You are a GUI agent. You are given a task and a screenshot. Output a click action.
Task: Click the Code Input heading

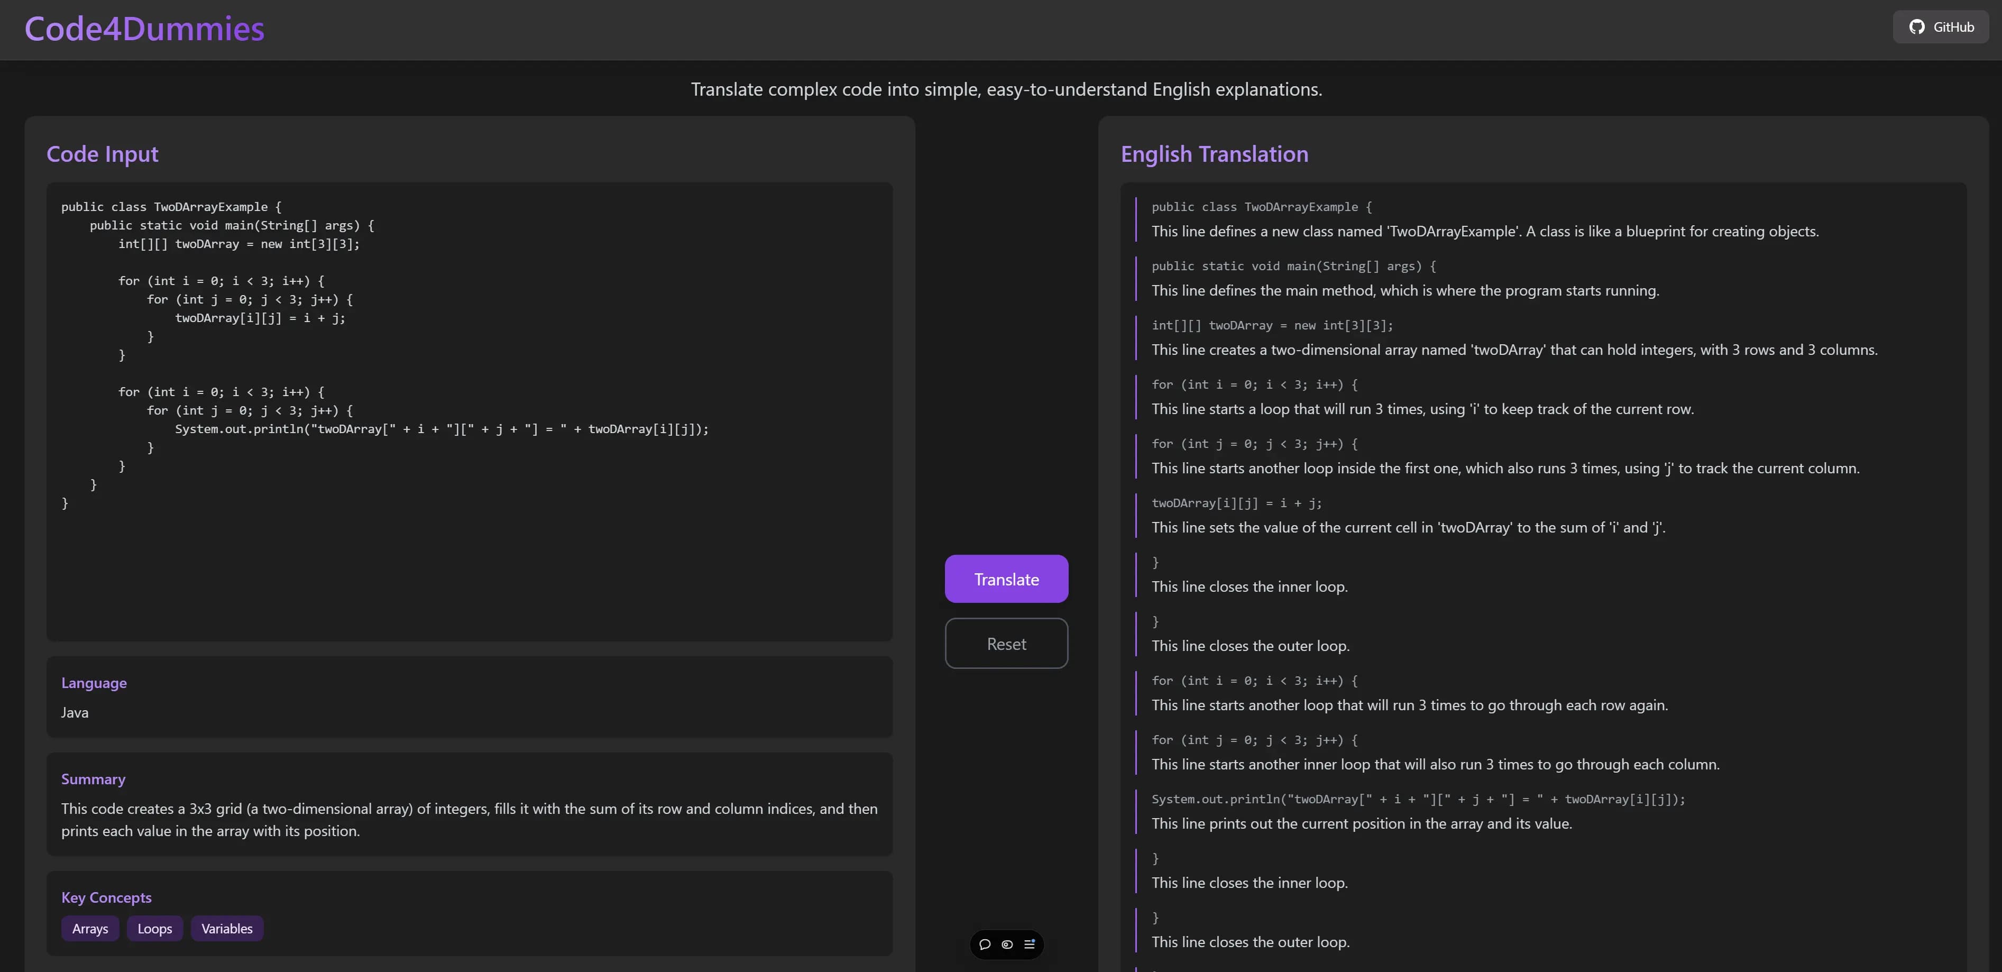click(x=103, y=154)
